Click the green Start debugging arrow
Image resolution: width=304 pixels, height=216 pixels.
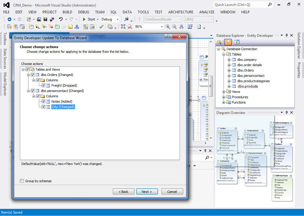click(x=84, y=19)
